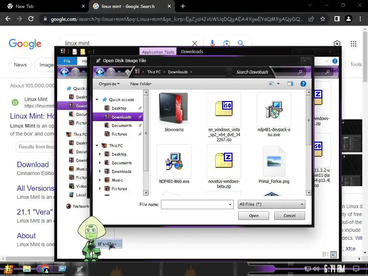Click the share page icon in address bar
Image resolution: width=368 pixels, height=276 pixels.
[311, 19]
